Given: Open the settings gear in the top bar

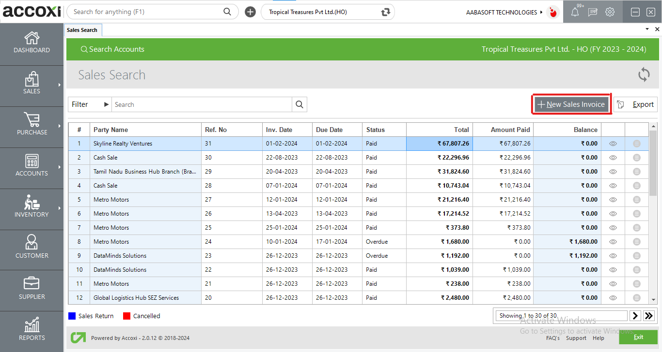Looking at the screenshot, I should pyautogui.click(x=610, y=12).
